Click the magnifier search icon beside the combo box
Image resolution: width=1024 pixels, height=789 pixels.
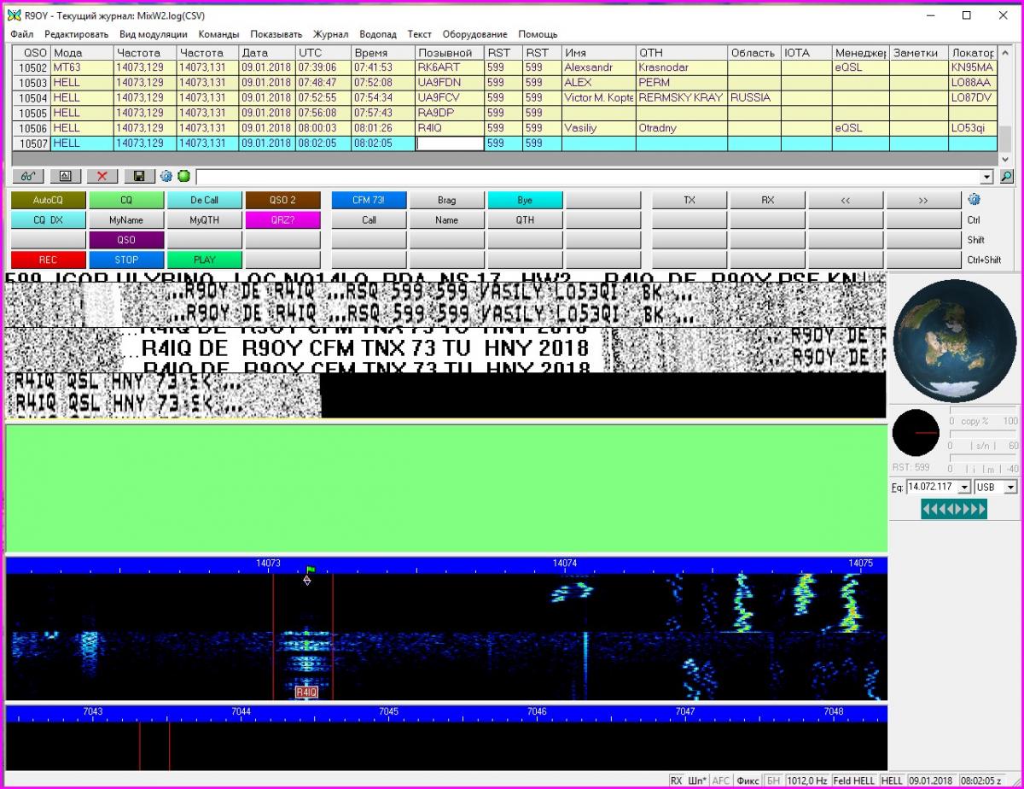pyautogui.click(x=1007, y=176)
